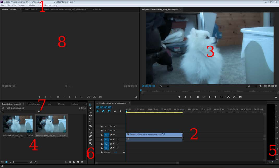
Task: Open the Fit zoom level dropdown
Action: [x=164, y=86]
